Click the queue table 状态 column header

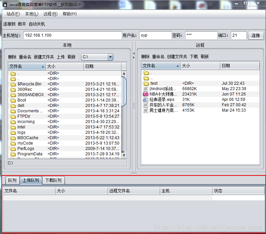coord(238,191)
